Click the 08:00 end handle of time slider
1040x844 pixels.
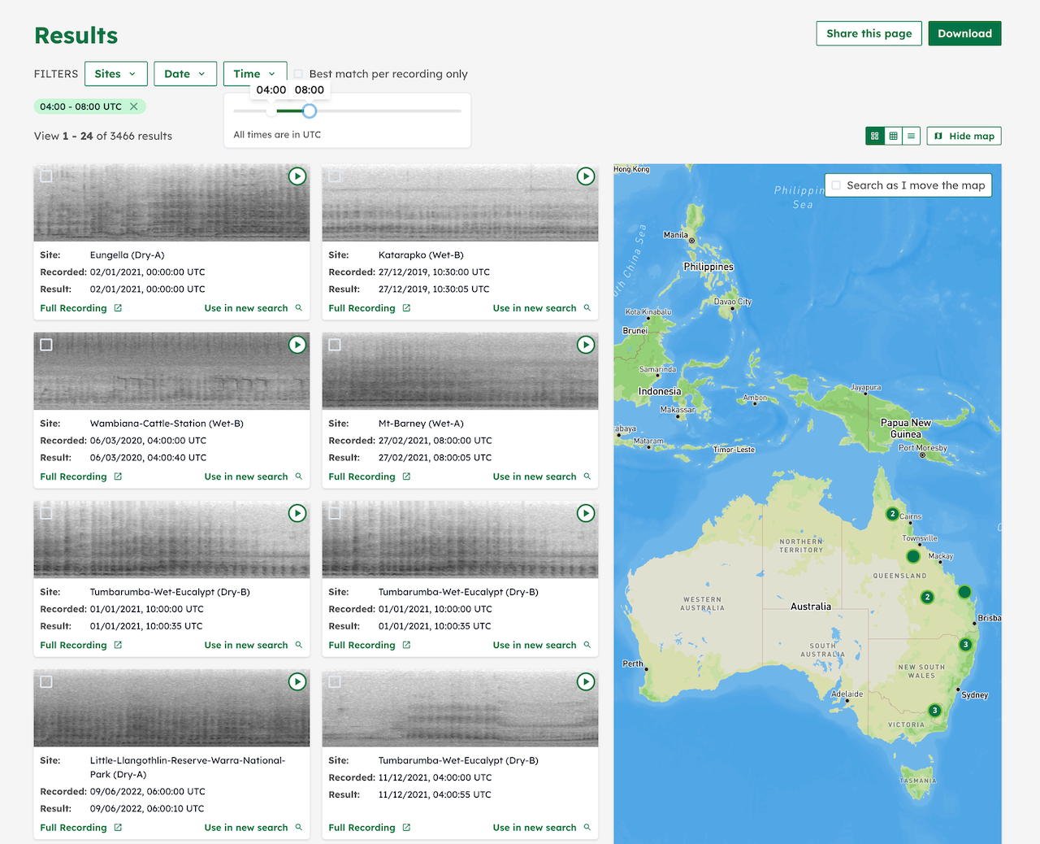tap(309, 111)
